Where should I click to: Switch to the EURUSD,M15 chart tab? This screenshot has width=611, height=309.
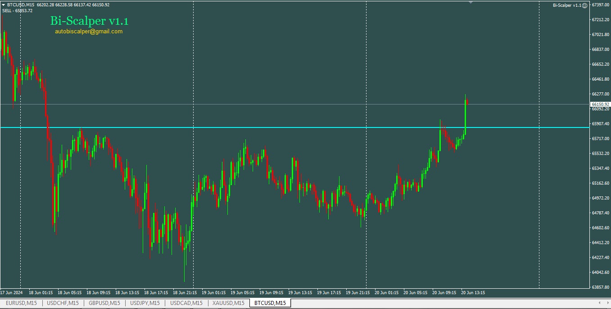(21, 303)
